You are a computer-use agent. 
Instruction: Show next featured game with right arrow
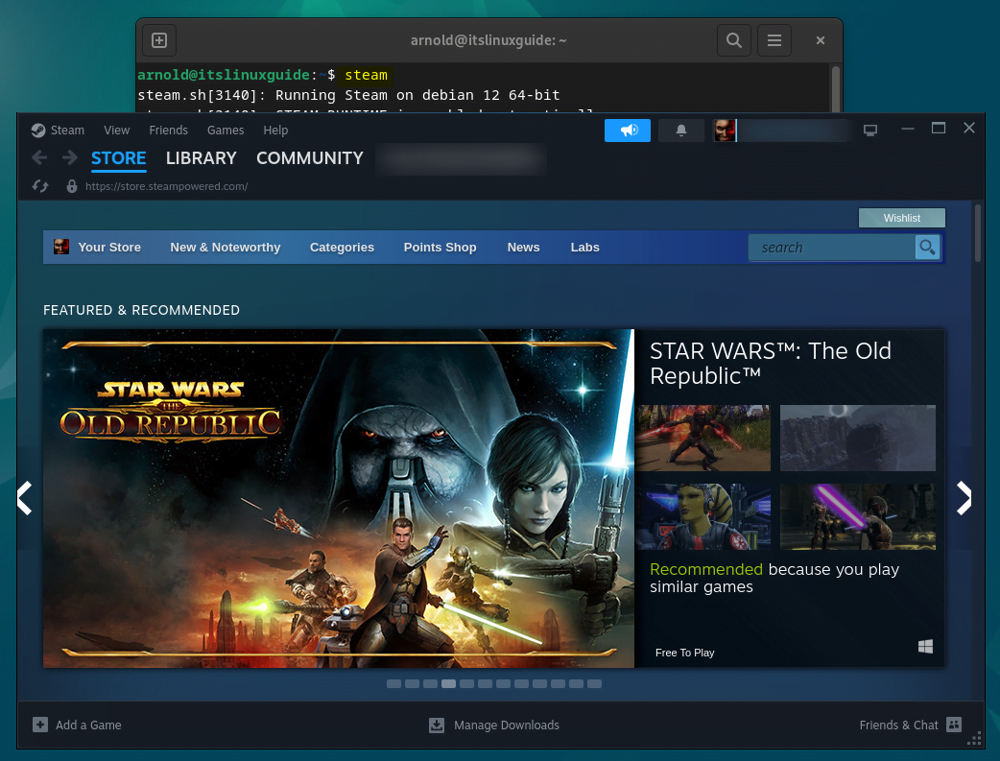(964, 498)
